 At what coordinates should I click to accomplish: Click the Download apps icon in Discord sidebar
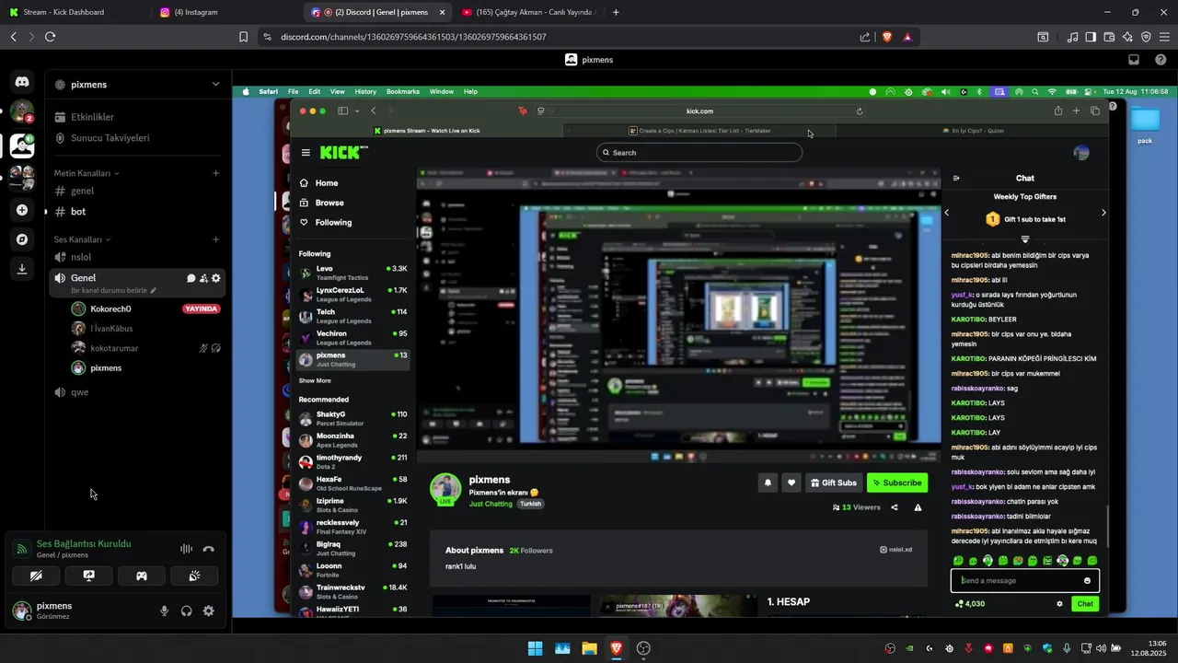(22, 269)
